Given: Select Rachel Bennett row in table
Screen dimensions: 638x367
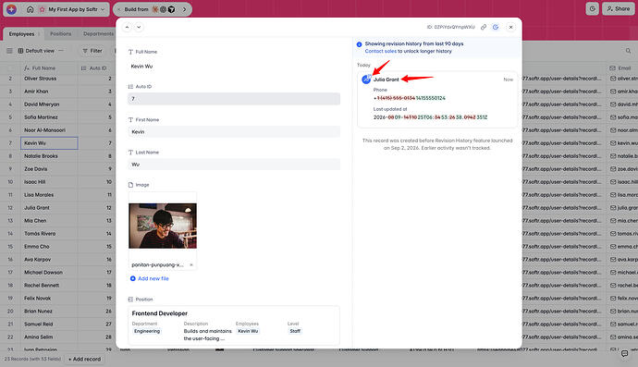Looking at the screenshot, I should point(42,286).
